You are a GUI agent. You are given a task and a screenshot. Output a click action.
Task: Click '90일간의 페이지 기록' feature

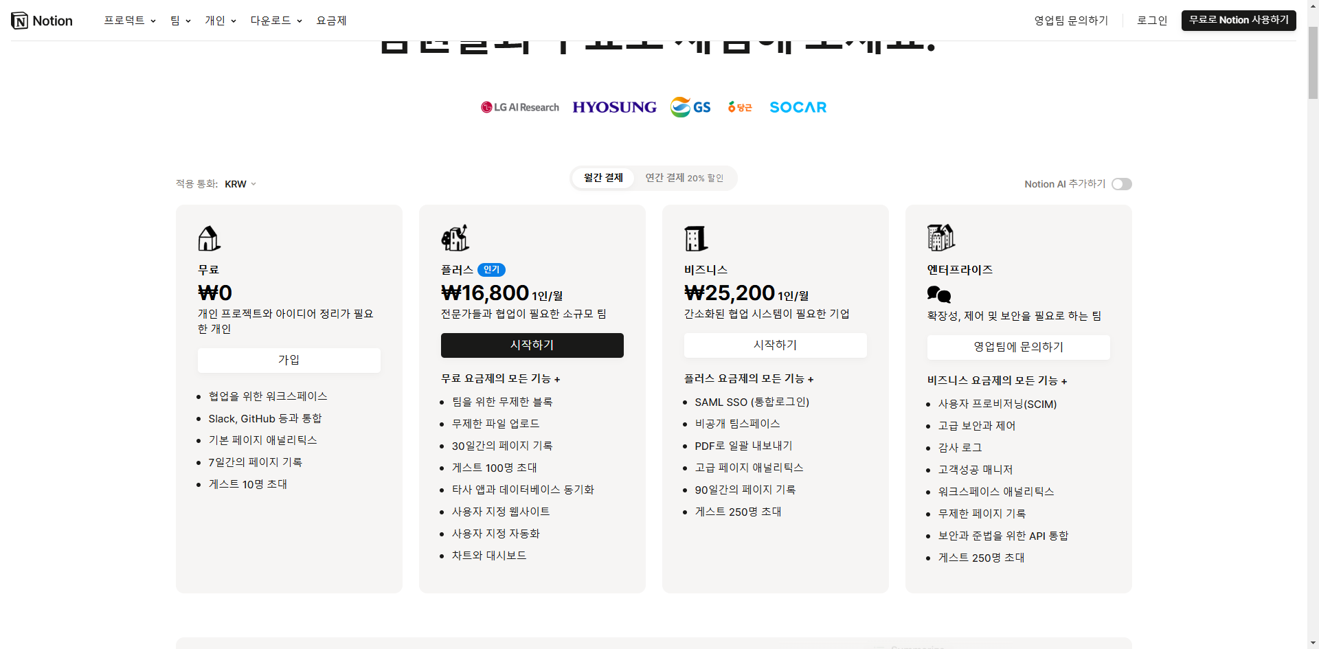[745, 490]
